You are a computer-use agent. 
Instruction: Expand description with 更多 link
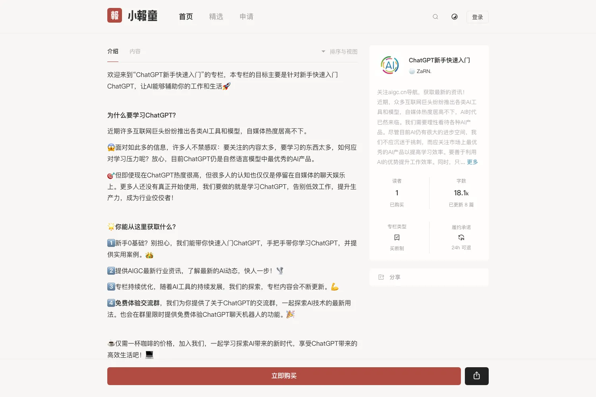[472, 162]
